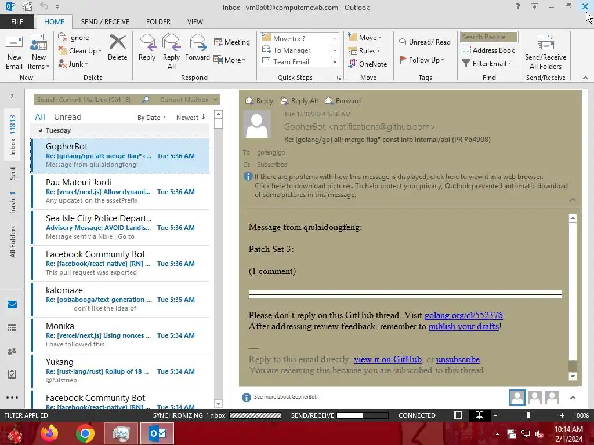594x445 pixels.
Task: Open the New Items menu
Action: click(x=38, y=52)
